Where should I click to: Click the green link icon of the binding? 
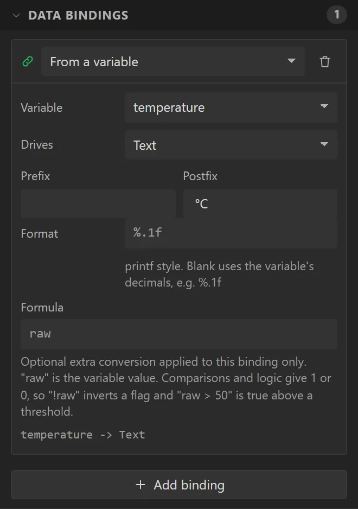[28, 61]
